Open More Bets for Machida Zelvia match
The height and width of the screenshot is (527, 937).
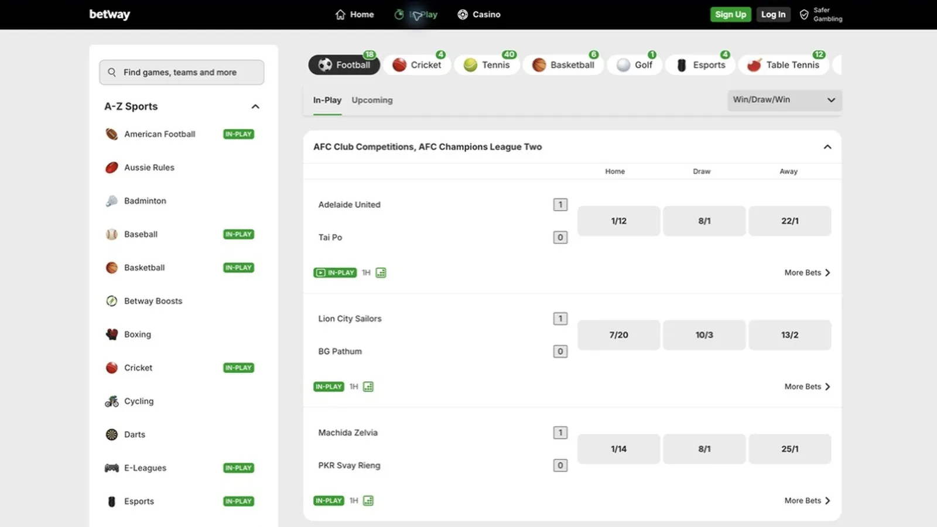pos(808,501)
